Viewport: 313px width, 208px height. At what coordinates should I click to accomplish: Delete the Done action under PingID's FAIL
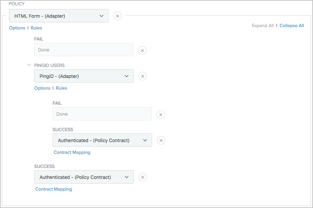click(x=161, y=114)
